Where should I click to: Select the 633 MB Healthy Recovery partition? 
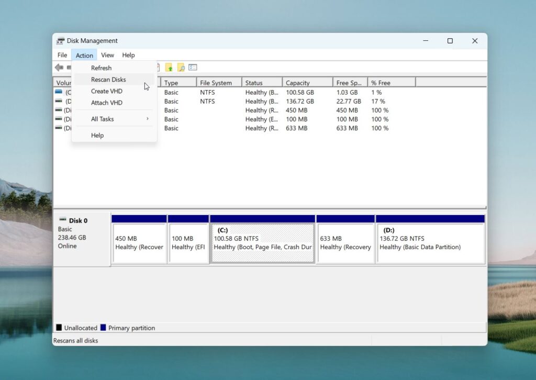345,239
